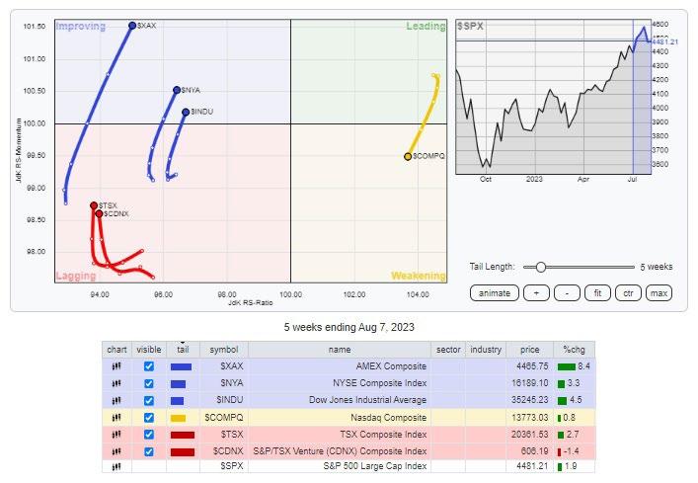Click the 4481.21 price label on chart
The image size is (698, 483).
[664, 41]
